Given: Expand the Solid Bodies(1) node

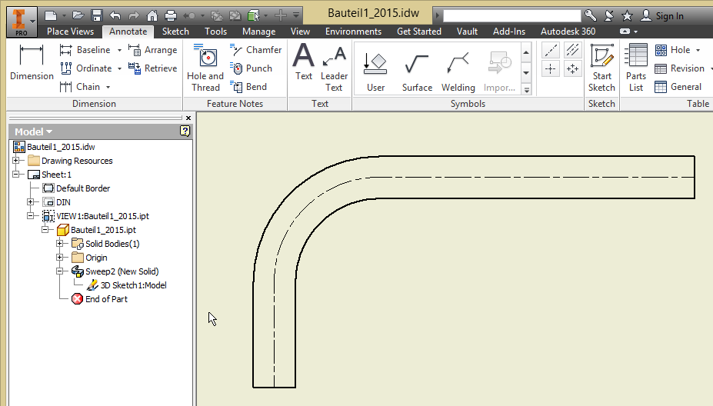Looking at the screenshot, I should pos(60,244).
